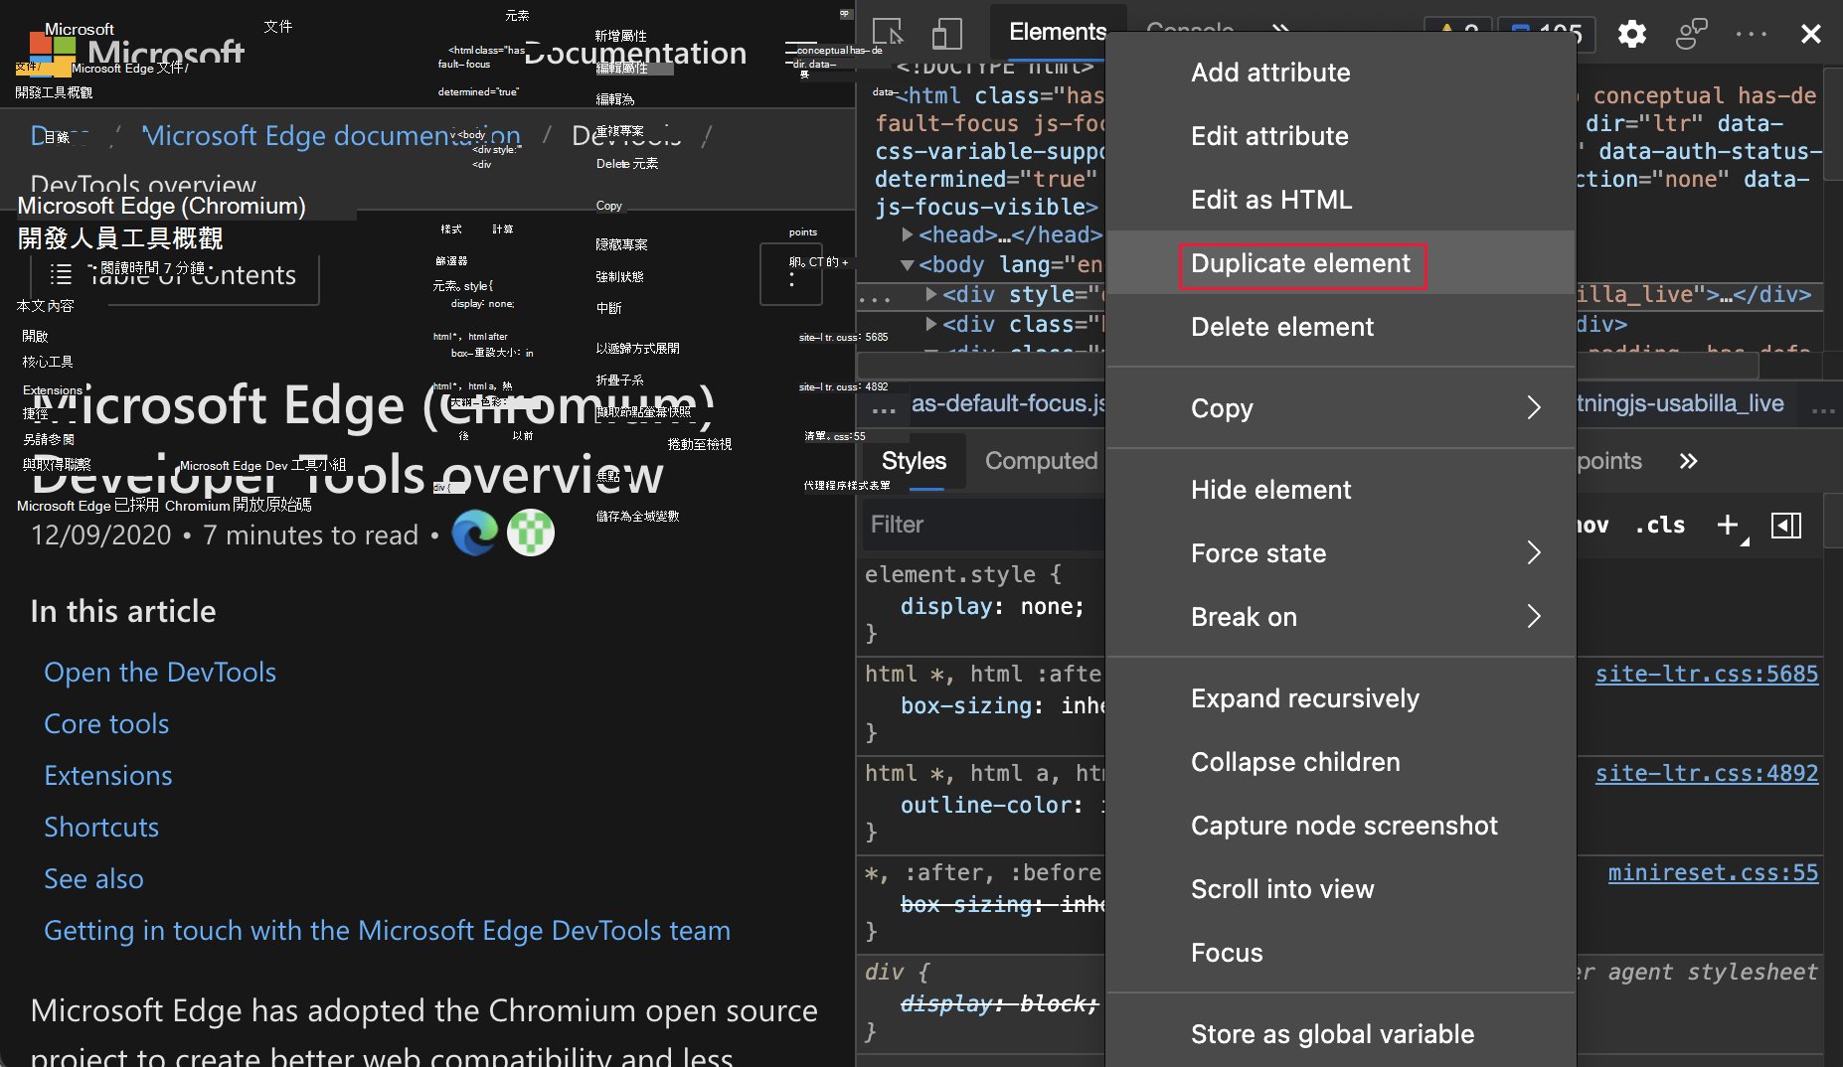Select Scroll into view

[1341, 888]
